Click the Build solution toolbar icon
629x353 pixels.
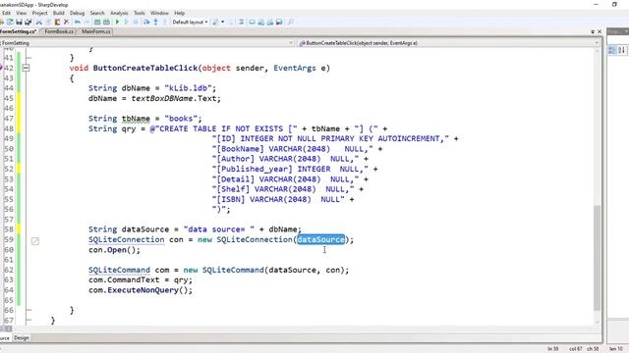[97, 22]
